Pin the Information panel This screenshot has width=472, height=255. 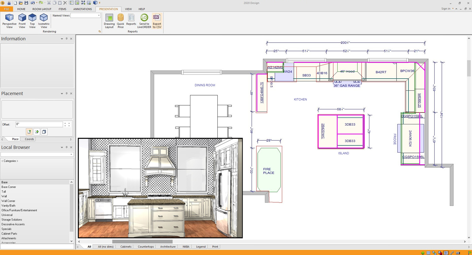click(66, 39)
